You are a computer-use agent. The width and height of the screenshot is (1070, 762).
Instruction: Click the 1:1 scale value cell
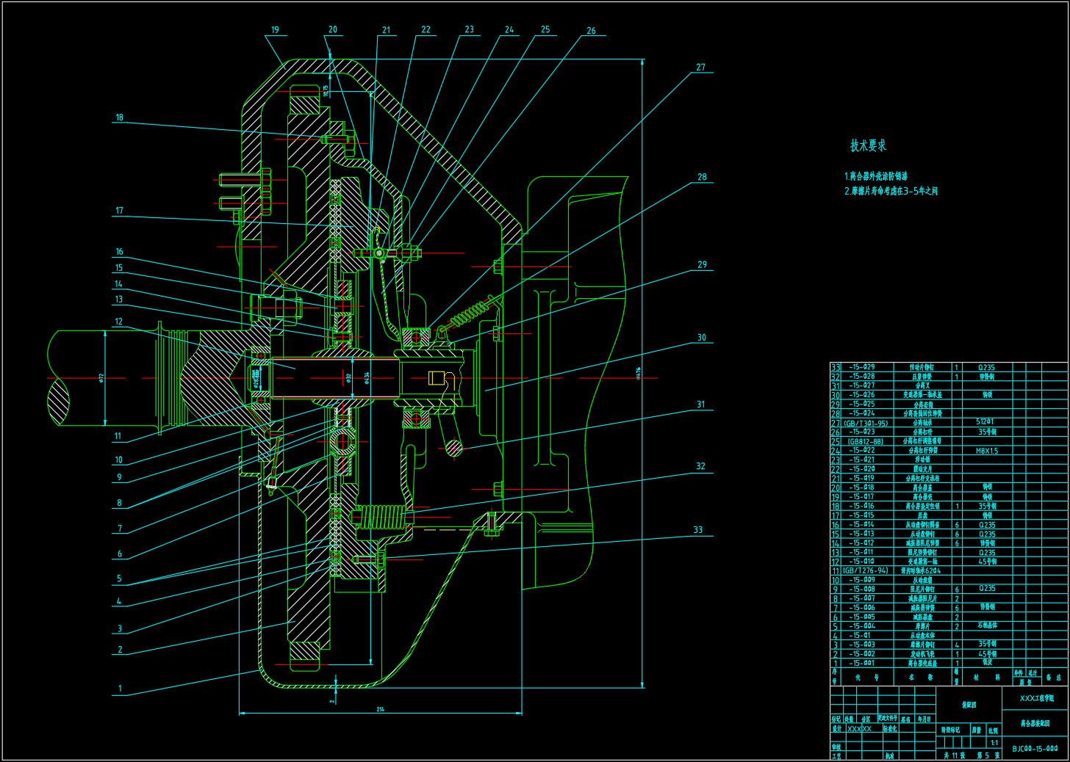pos(994,743)
